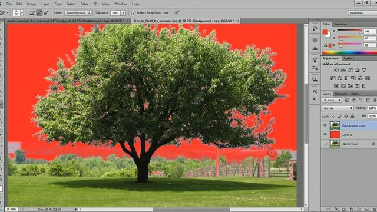Open the Limits dropdown
The width and height of the screenshot is (377, 212).
click(78, 13)
